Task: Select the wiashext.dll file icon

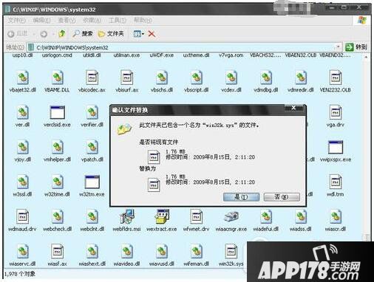Action: pyautogui.click(x=92, y=251)
